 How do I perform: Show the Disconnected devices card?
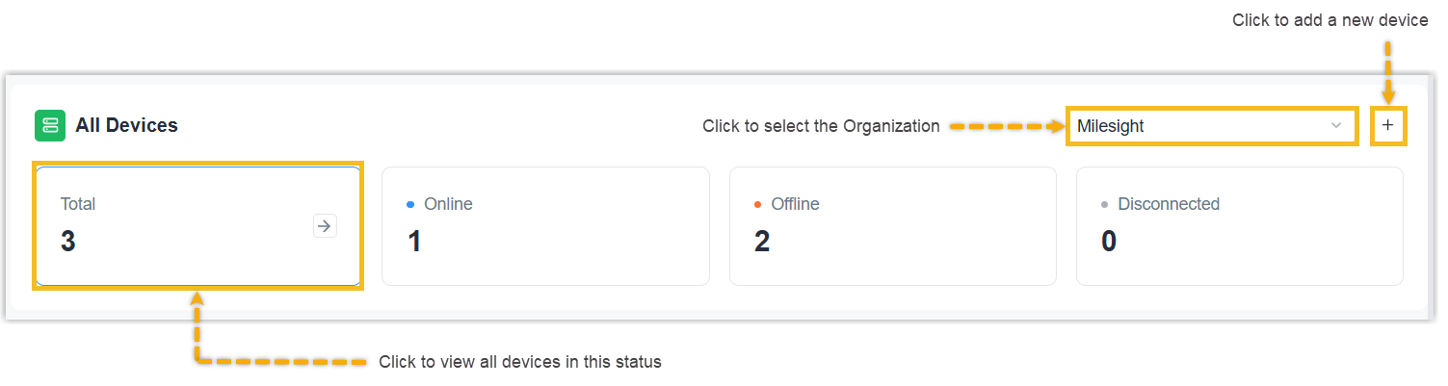pyautogui.click(x=1239, y=226)
